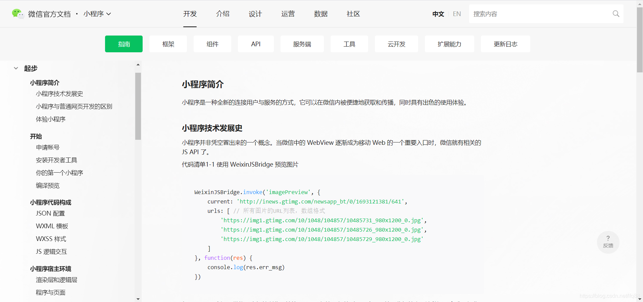Go to the 数据 top tab

click(x=320, y=14)
